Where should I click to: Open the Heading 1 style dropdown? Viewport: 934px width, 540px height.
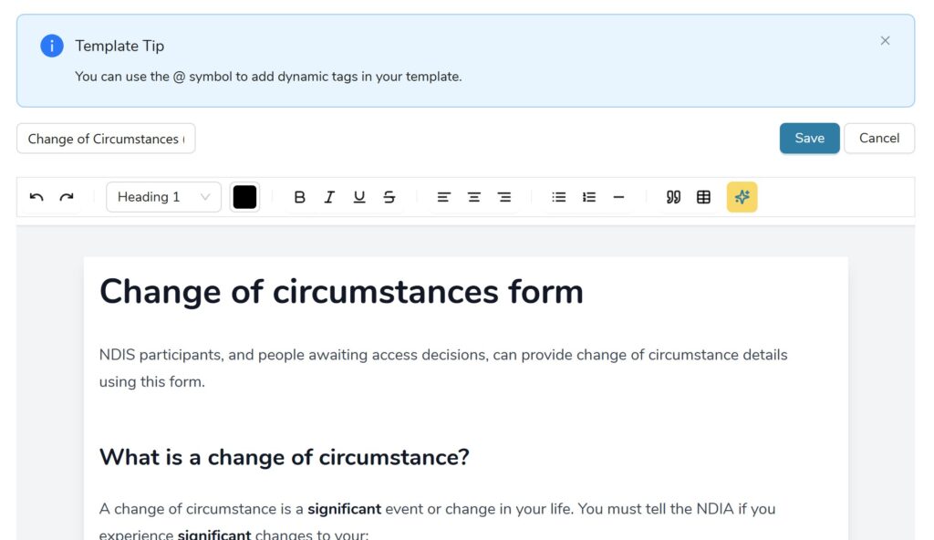163,197
